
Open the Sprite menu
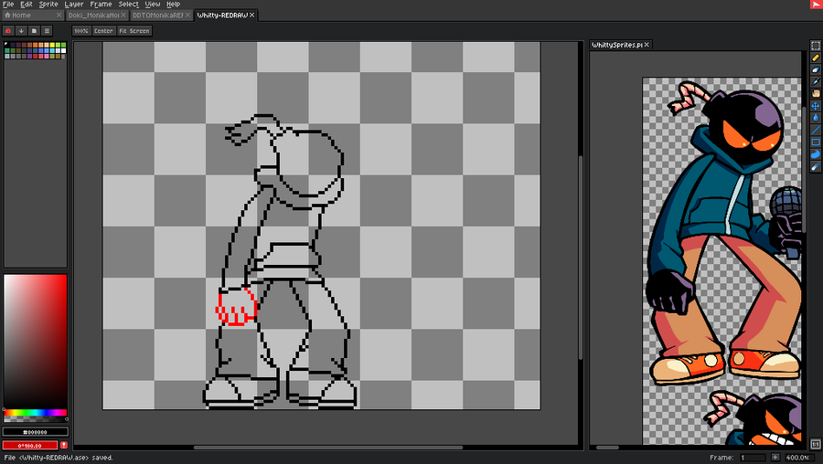[48, 5]
